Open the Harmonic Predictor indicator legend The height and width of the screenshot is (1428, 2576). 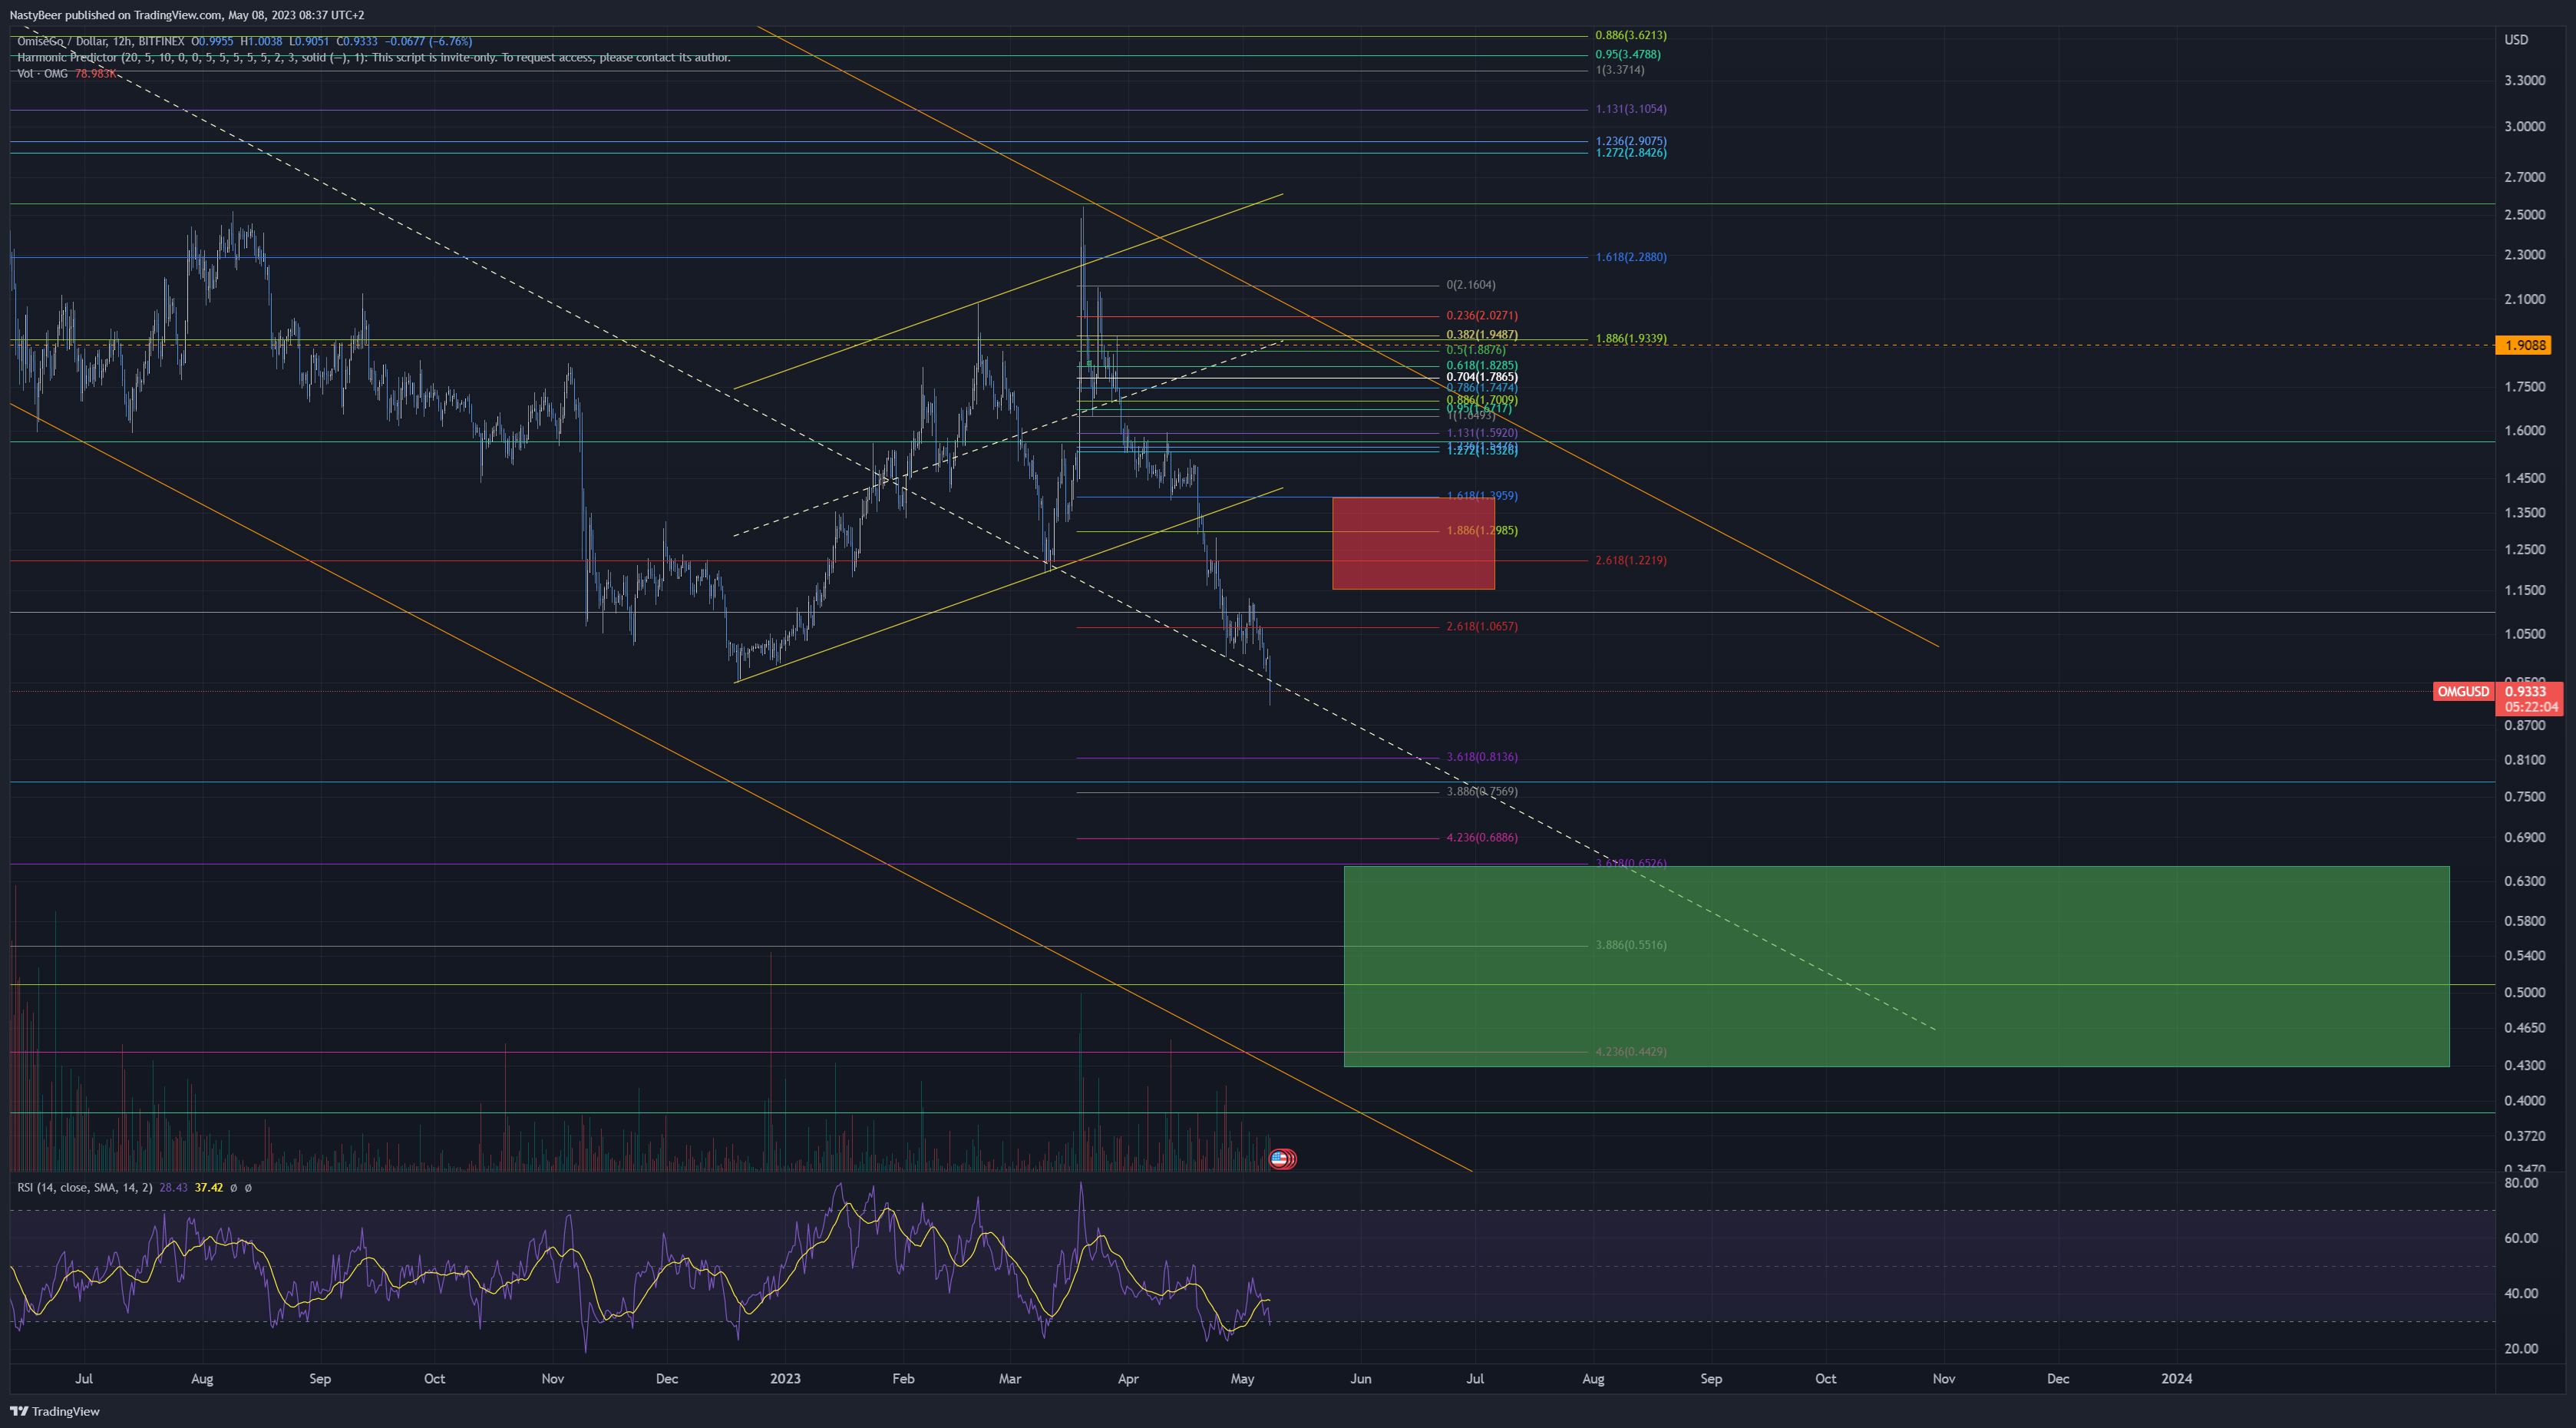click(373, 57)
